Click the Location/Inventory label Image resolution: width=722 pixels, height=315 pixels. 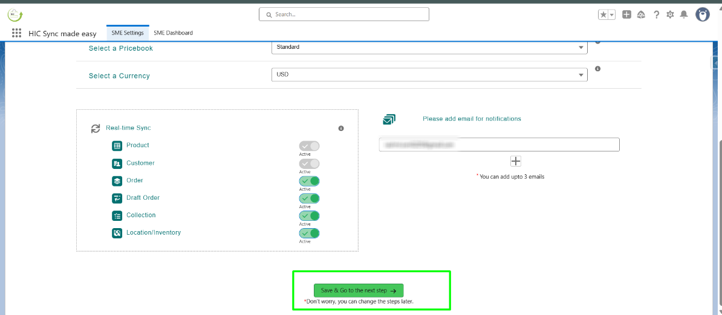(x=154, y=232)
